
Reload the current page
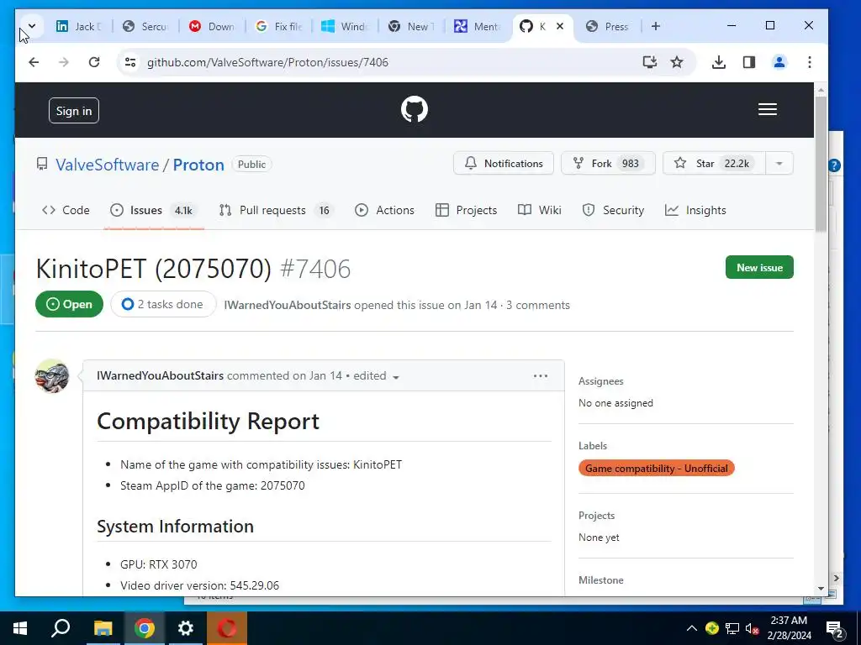coord(94,62)
